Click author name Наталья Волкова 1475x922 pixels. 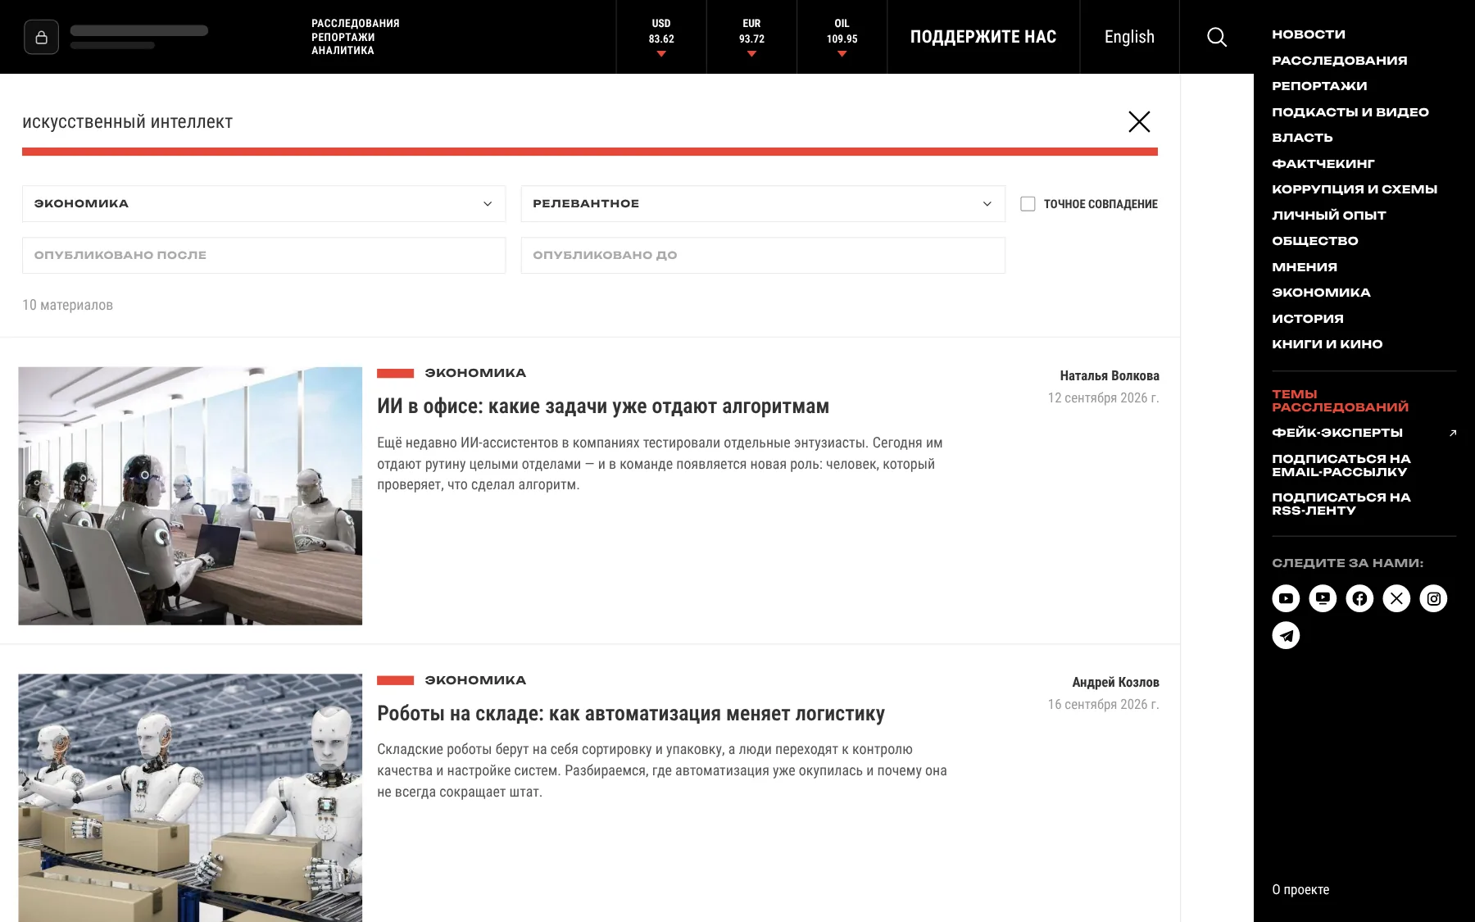[x=1110, y=376]
